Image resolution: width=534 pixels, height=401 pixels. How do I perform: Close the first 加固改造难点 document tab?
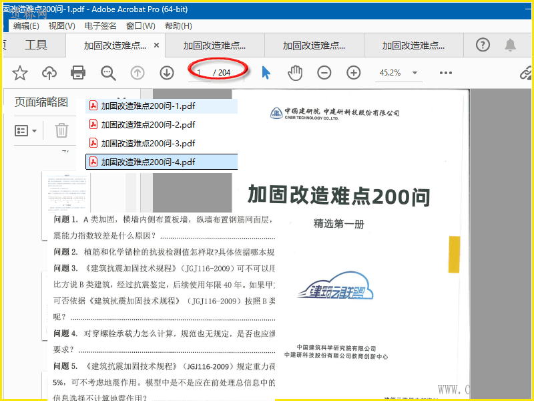(156, 45)
